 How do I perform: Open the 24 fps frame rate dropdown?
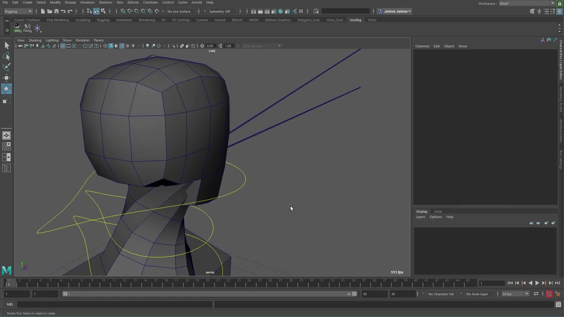(515, 294)
